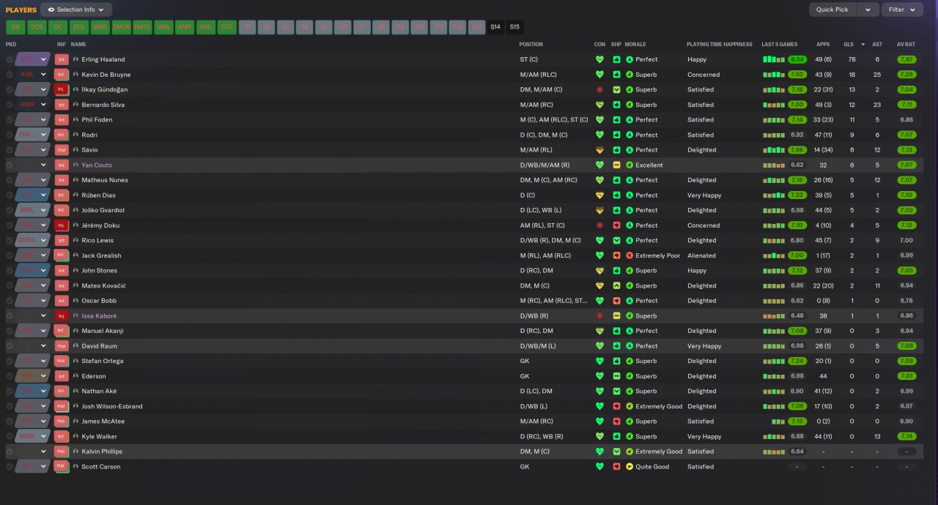
Task: Click Jérémy Doku's red condition icon
Action: click(599, 225)
